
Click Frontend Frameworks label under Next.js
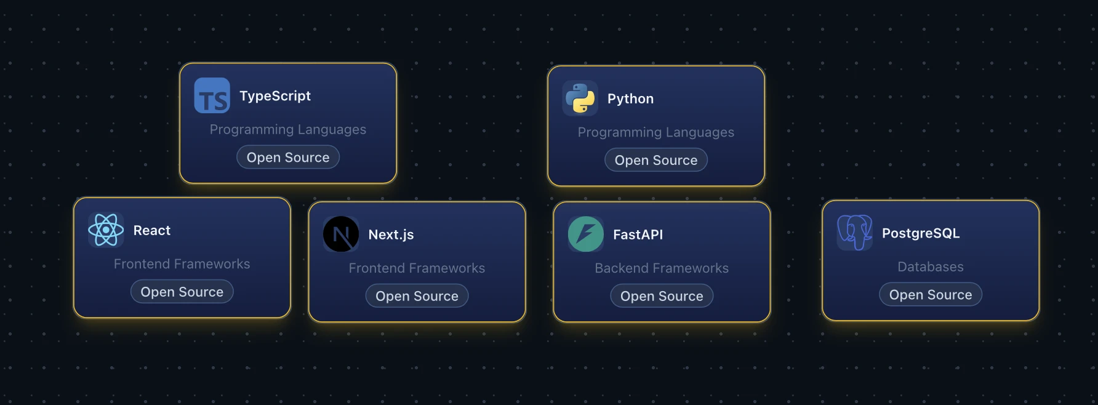pos(417,268)
